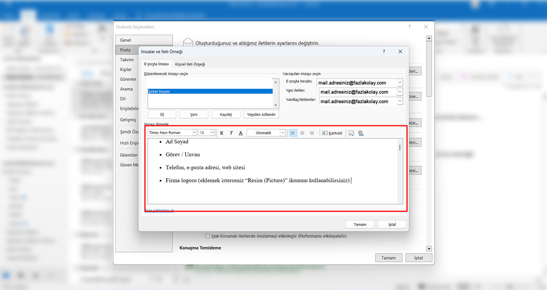The height and width of the screenshot is (290, 547).
Task: Enable the Hak Korumalı önizleme checkbox
Action: point(208,236)
